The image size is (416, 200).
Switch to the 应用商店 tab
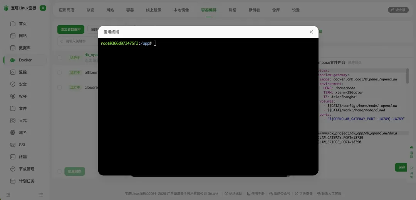coord(67,10)
